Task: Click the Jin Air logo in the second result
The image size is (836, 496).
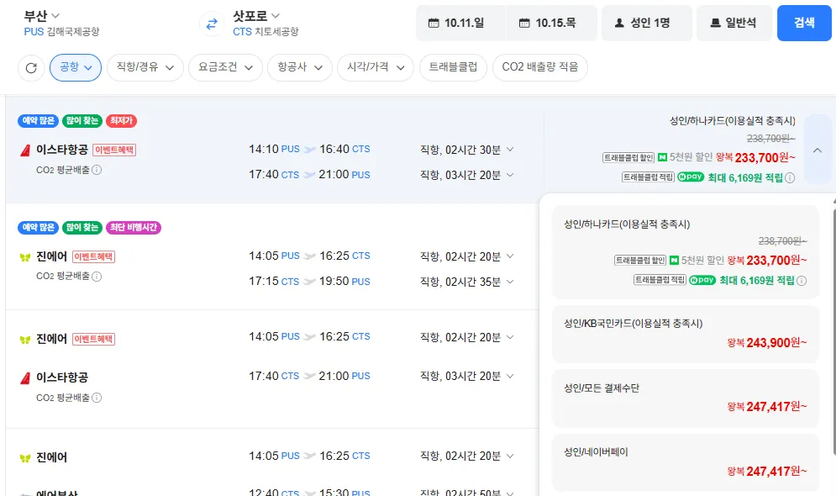Action: click(x=25, y=257)
